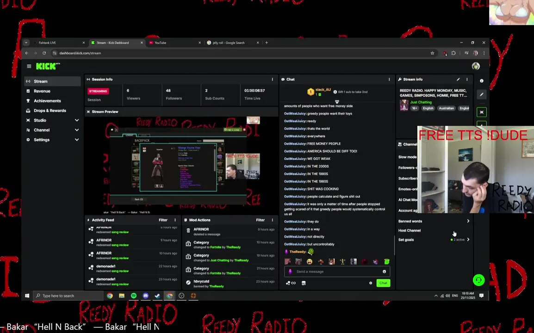This screenshot has width=534, height=333.
Task: Insert the green bucket quick emote
Action: coord(386,261)
